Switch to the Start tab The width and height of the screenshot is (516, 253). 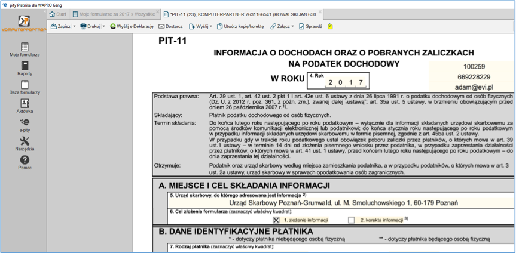click(57, 14)
